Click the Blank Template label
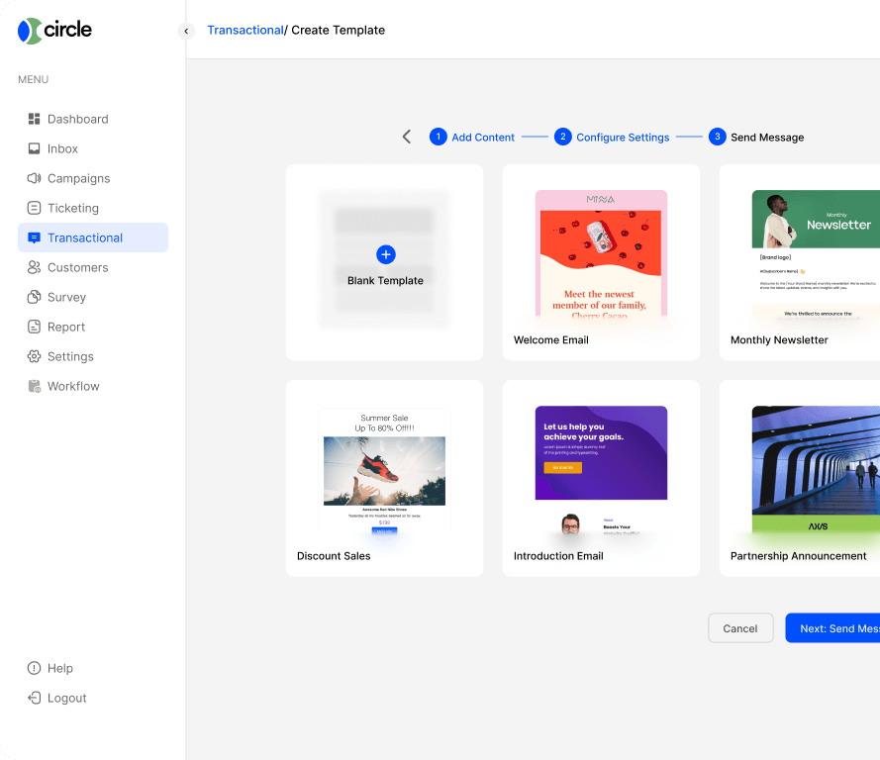 [x=386, y=280]
